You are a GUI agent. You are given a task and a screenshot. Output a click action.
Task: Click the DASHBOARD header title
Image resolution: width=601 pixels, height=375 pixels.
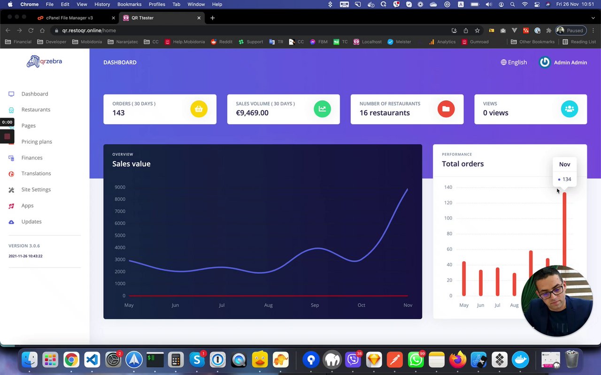click(x=120, y=62)
